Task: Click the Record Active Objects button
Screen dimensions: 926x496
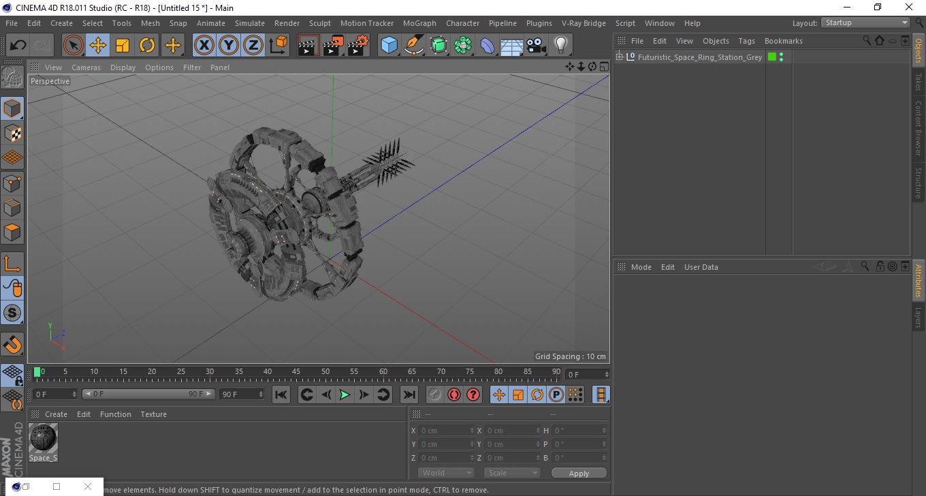Action: click(x=434, y=394)
